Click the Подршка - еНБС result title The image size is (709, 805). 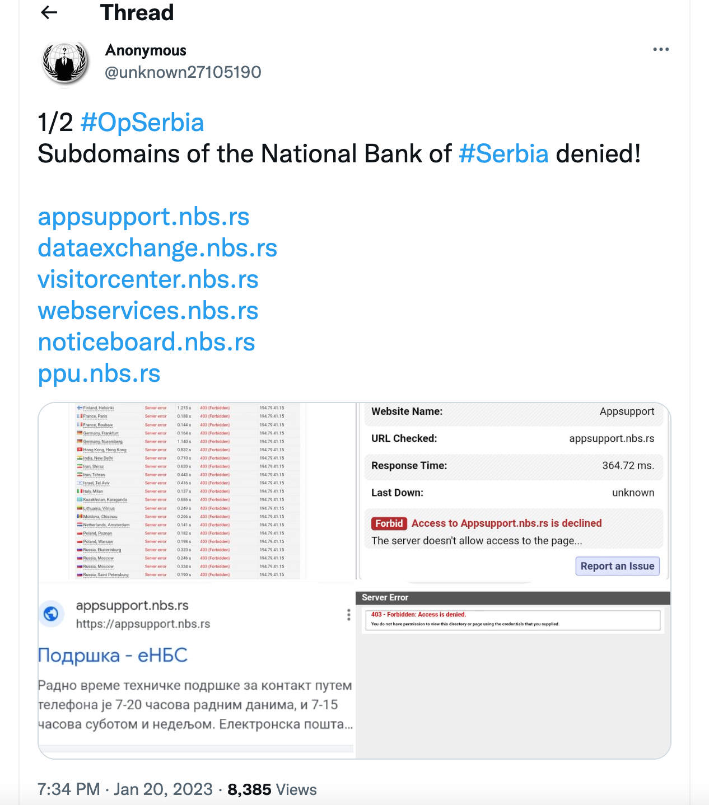(x=113, y=655)
